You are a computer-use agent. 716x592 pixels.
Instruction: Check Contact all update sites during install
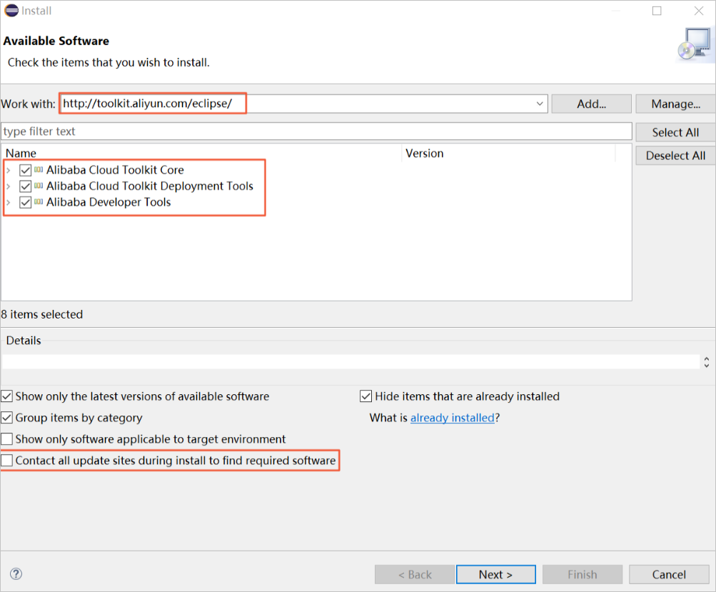(7, 461)
